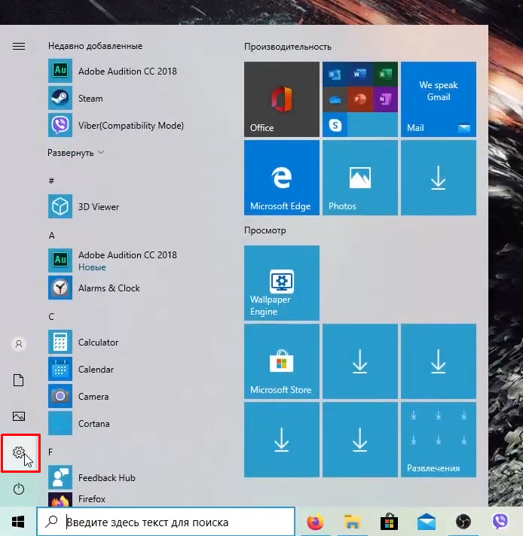The width and height of the screenshot is (523, 536).
Task: Open the Photos tile
Action: (x=360, y=178)
